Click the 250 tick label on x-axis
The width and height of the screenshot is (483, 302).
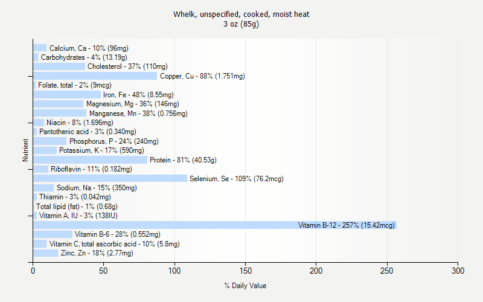pos(387,271)
